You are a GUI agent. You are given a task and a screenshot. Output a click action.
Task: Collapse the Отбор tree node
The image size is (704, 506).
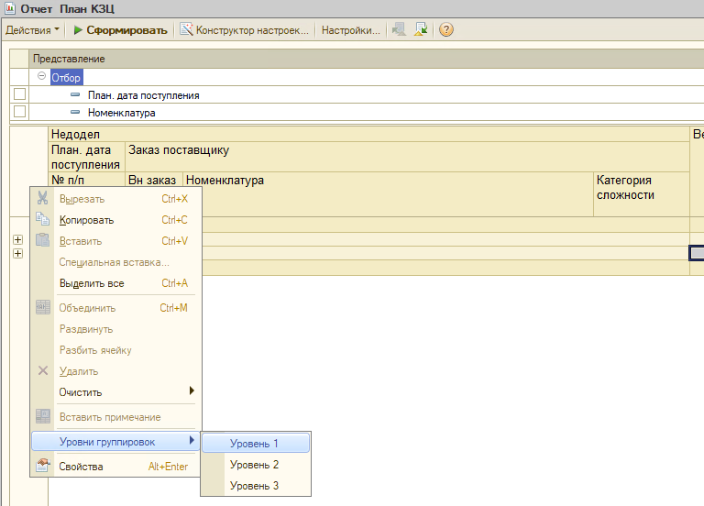(42, 76)
